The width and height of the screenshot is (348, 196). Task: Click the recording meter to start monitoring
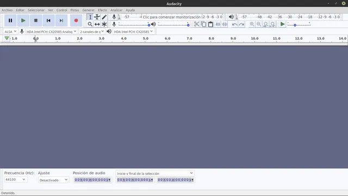coord(172,17)
